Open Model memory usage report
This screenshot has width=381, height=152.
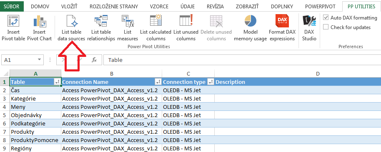pyautogui.click(x=250, y=28)
